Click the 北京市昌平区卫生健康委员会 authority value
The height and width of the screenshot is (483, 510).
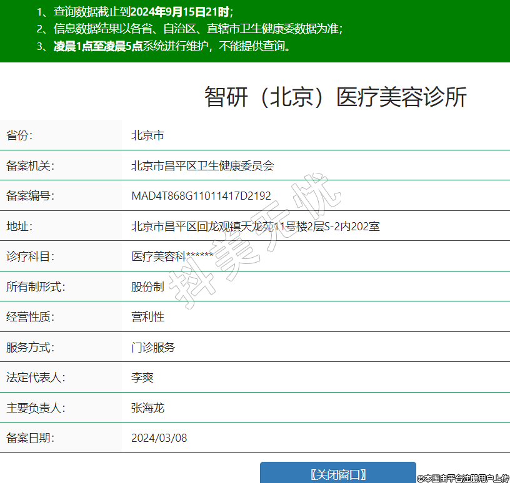tap(202, 166)
